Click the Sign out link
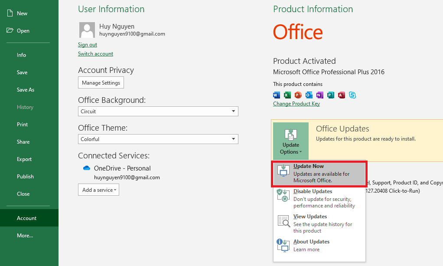443x266 pixels. 87,44
